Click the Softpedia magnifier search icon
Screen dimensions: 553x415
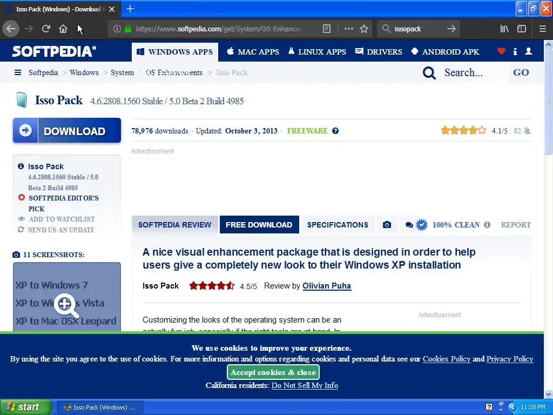point(429,73)
